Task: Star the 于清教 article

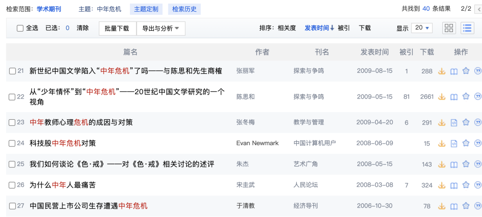Action: pyautogui.click(x=466, y=206)
